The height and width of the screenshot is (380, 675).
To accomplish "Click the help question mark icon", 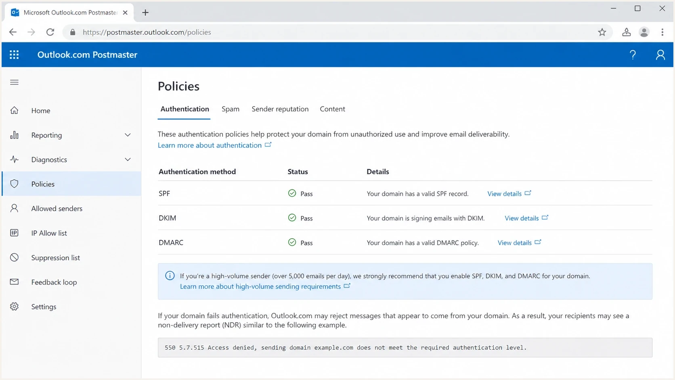I will [x=633, y=55].
